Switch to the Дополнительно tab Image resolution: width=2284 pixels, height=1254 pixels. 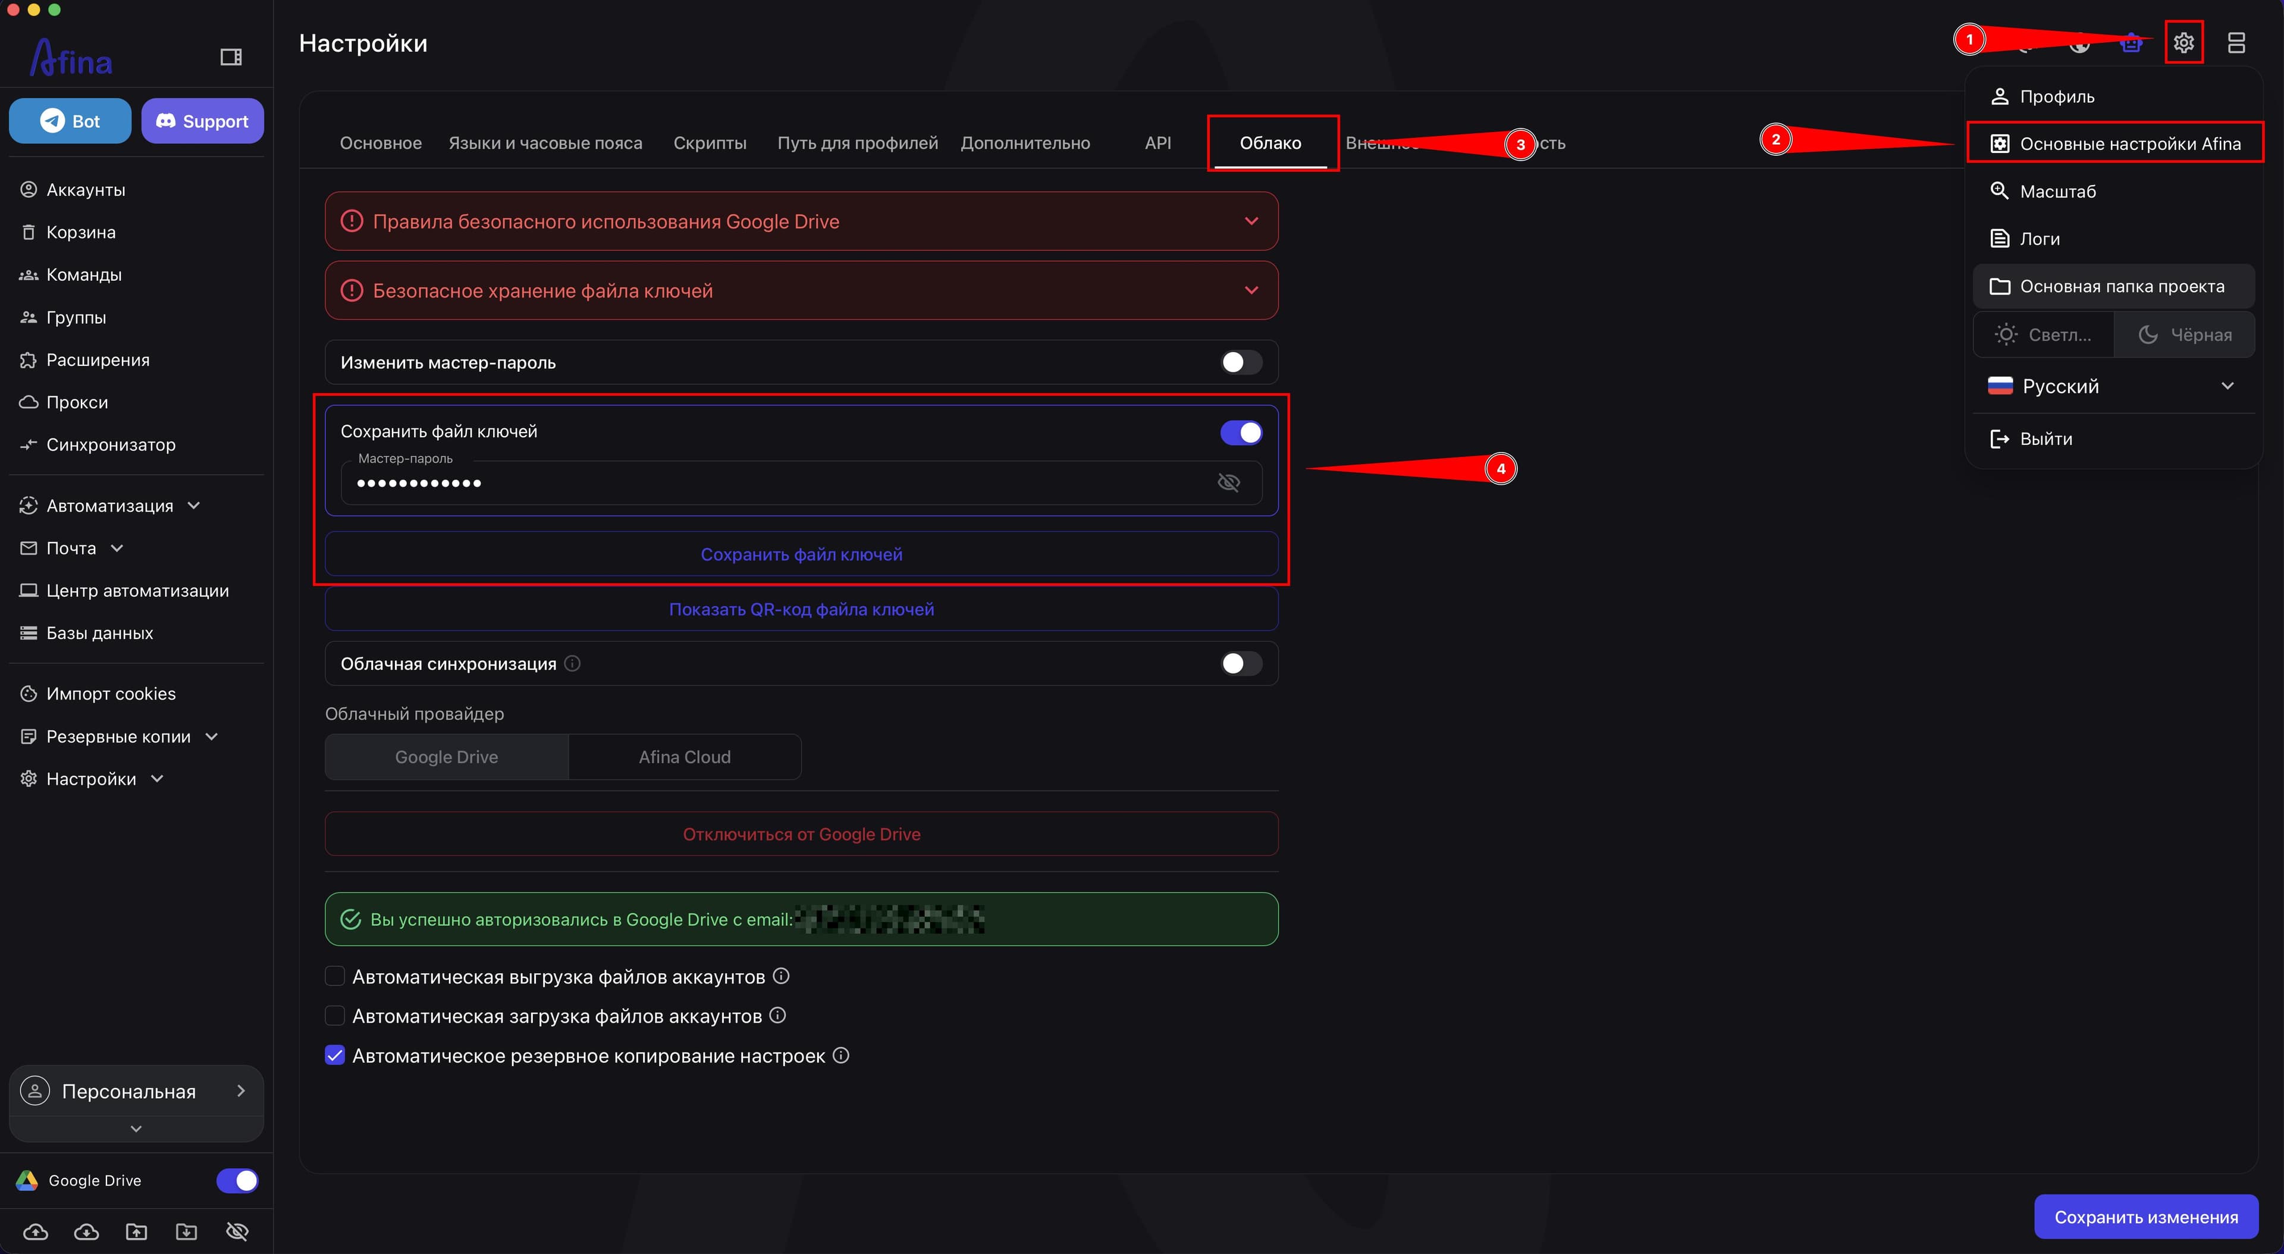(x=1025, y=143)
